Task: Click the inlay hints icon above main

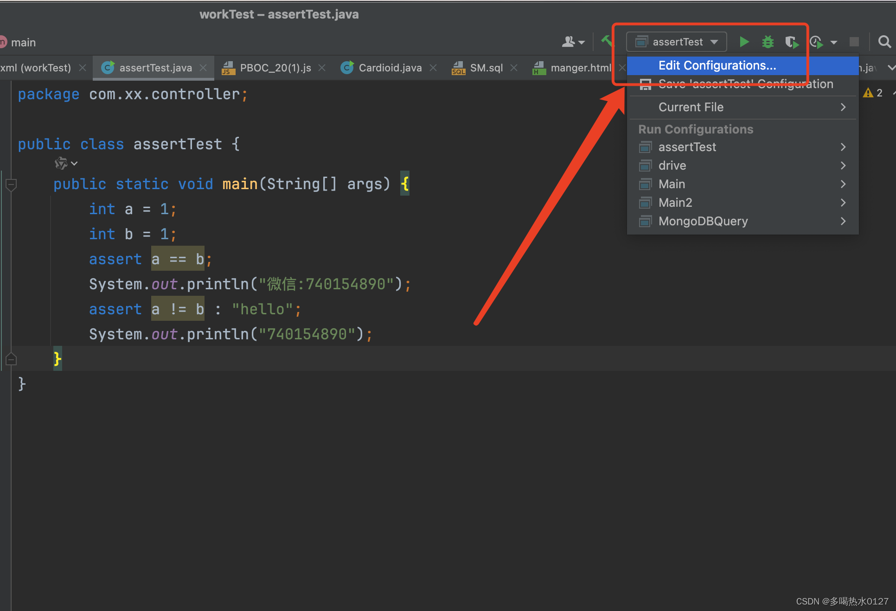Action: [x=61, y=163]
